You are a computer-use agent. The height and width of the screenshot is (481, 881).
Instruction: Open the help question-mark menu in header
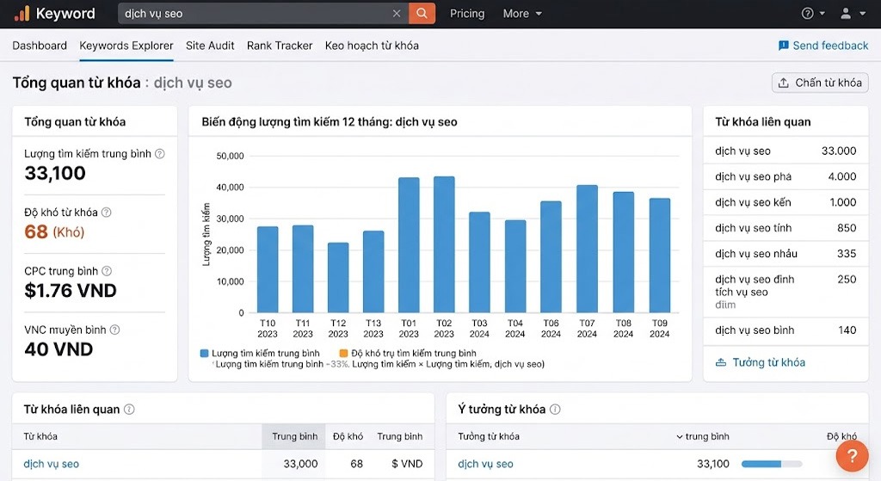click(807, 14)
